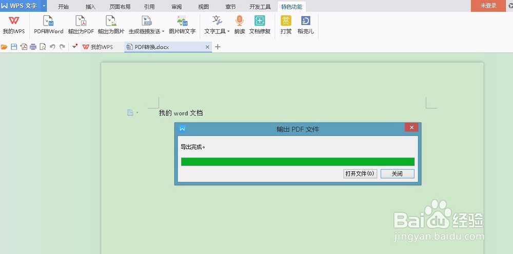Go to the 开发工具 ribbon tab
The image size is (513, 254).
(260, 7)
